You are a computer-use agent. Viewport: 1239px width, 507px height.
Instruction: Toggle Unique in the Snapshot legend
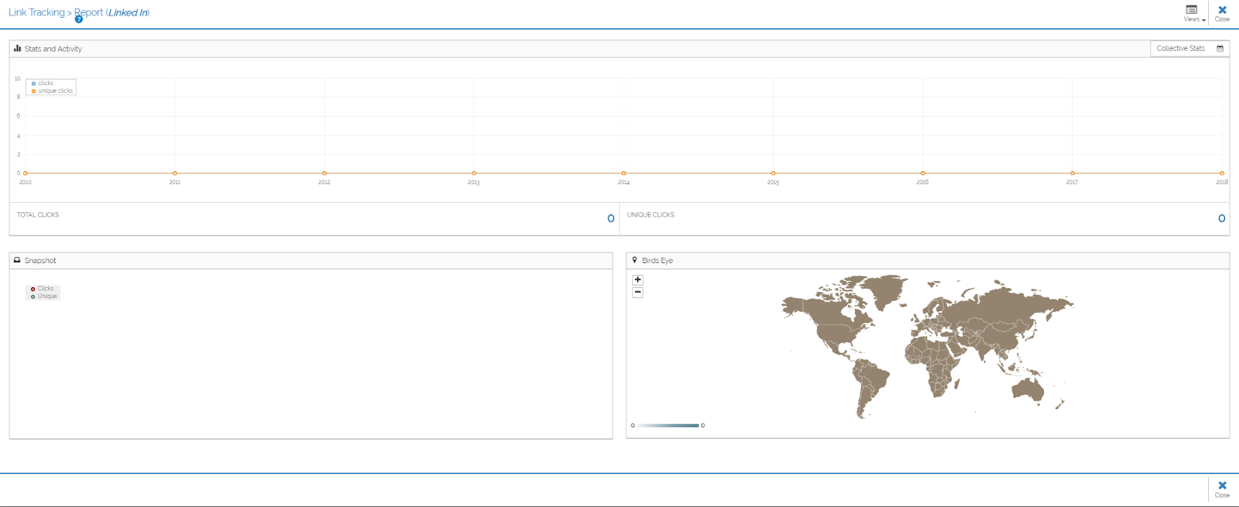[44, 296]
